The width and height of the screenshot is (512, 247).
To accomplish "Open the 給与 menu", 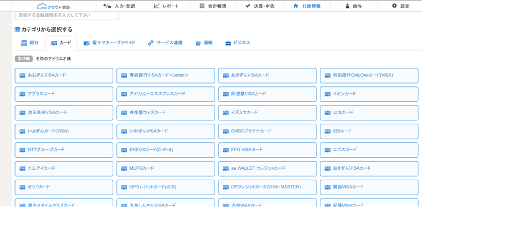I will (354, 6).
